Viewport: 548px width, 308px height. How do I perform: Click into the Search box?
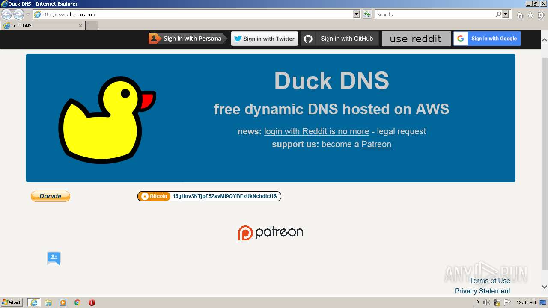(x=435, y=15)
